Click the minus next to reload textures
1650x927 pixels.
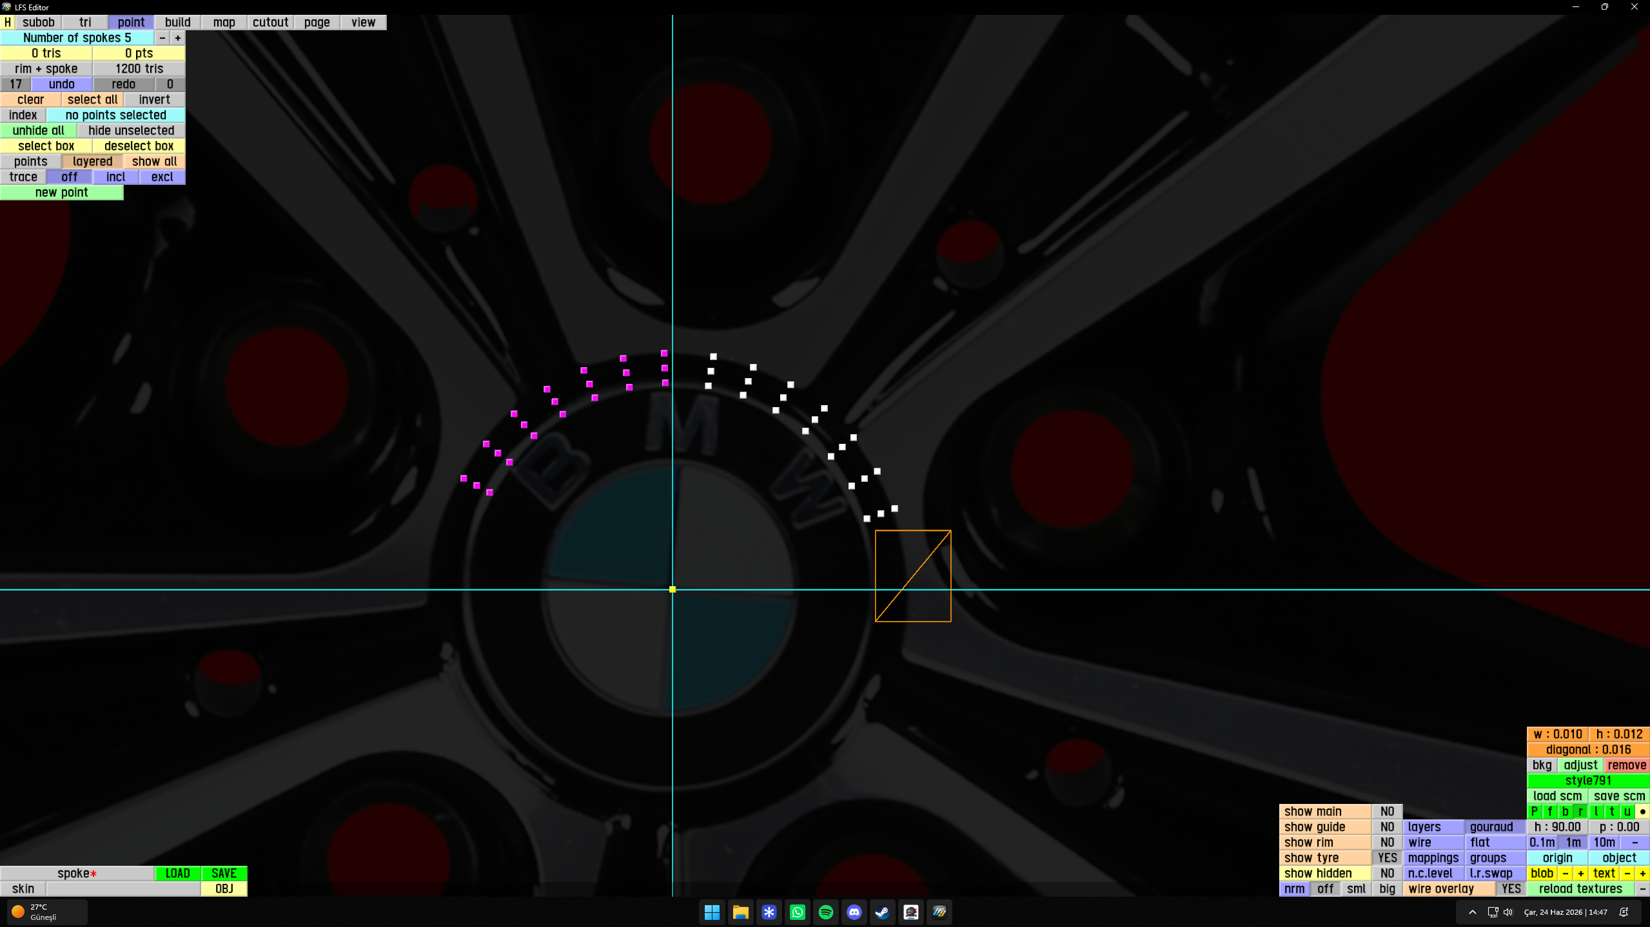tap(1642, 889)
